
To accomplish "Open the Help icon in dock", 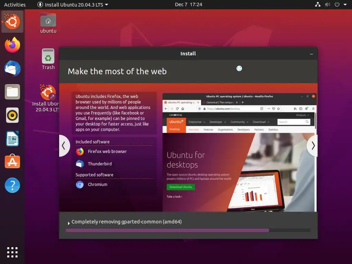I will coord(12,185).
